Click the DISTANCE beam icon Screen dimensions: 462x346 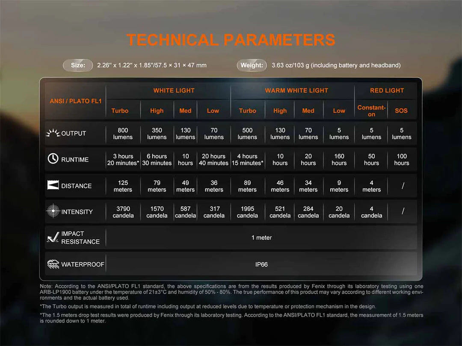tap(53, 185)
